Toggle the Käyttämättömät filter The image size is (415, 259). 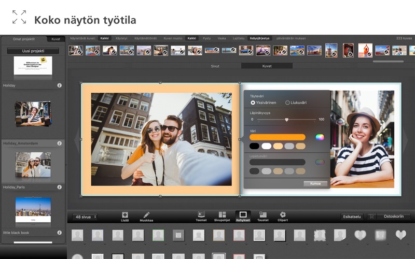pos(146,38)
